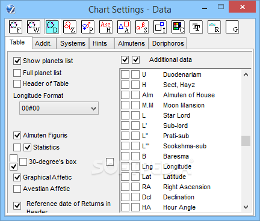The image size is (260, 221).
Task: Open the C colors settings icon
Action: click(x=178, y=27)
